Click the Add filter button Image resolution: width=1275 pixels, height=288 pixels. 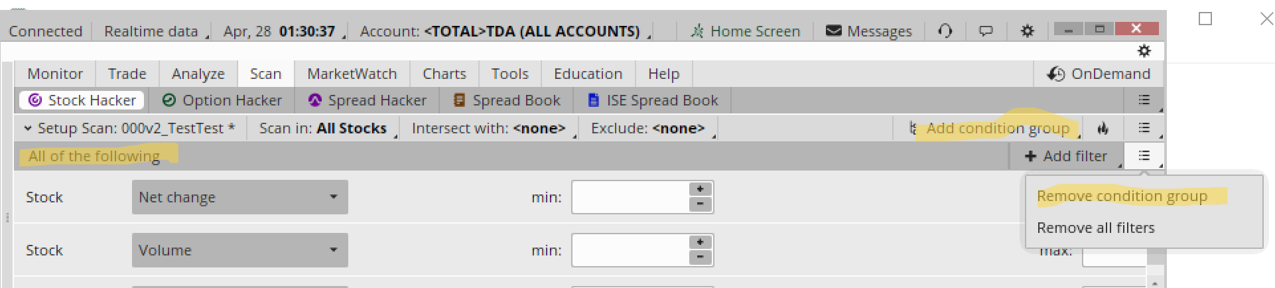pyautogui.click(x=1066, y=156)
